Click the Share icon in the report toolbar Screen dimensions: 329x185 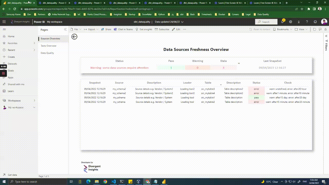click(106, 29)
